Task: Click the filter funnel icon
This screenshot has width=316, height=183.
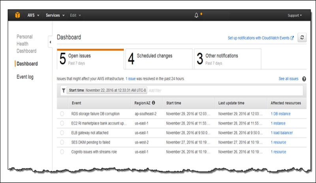Action: [63, 90]
